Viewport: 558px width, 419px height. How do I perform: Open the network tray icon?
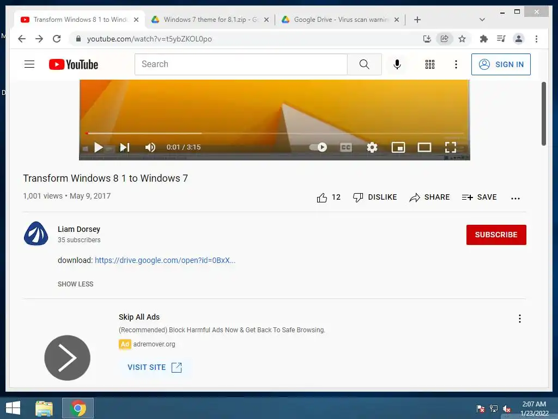494,409
